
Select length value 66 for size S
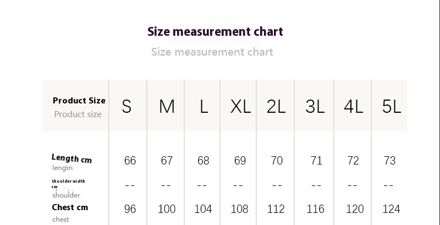tap(130, 161)
